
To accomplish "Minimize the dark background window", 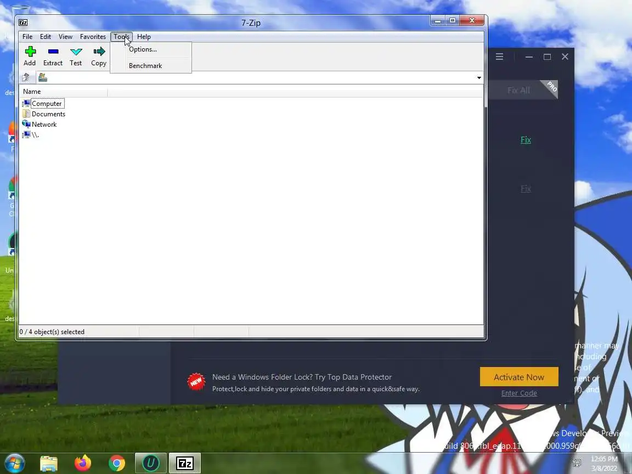I will [529, 57].
